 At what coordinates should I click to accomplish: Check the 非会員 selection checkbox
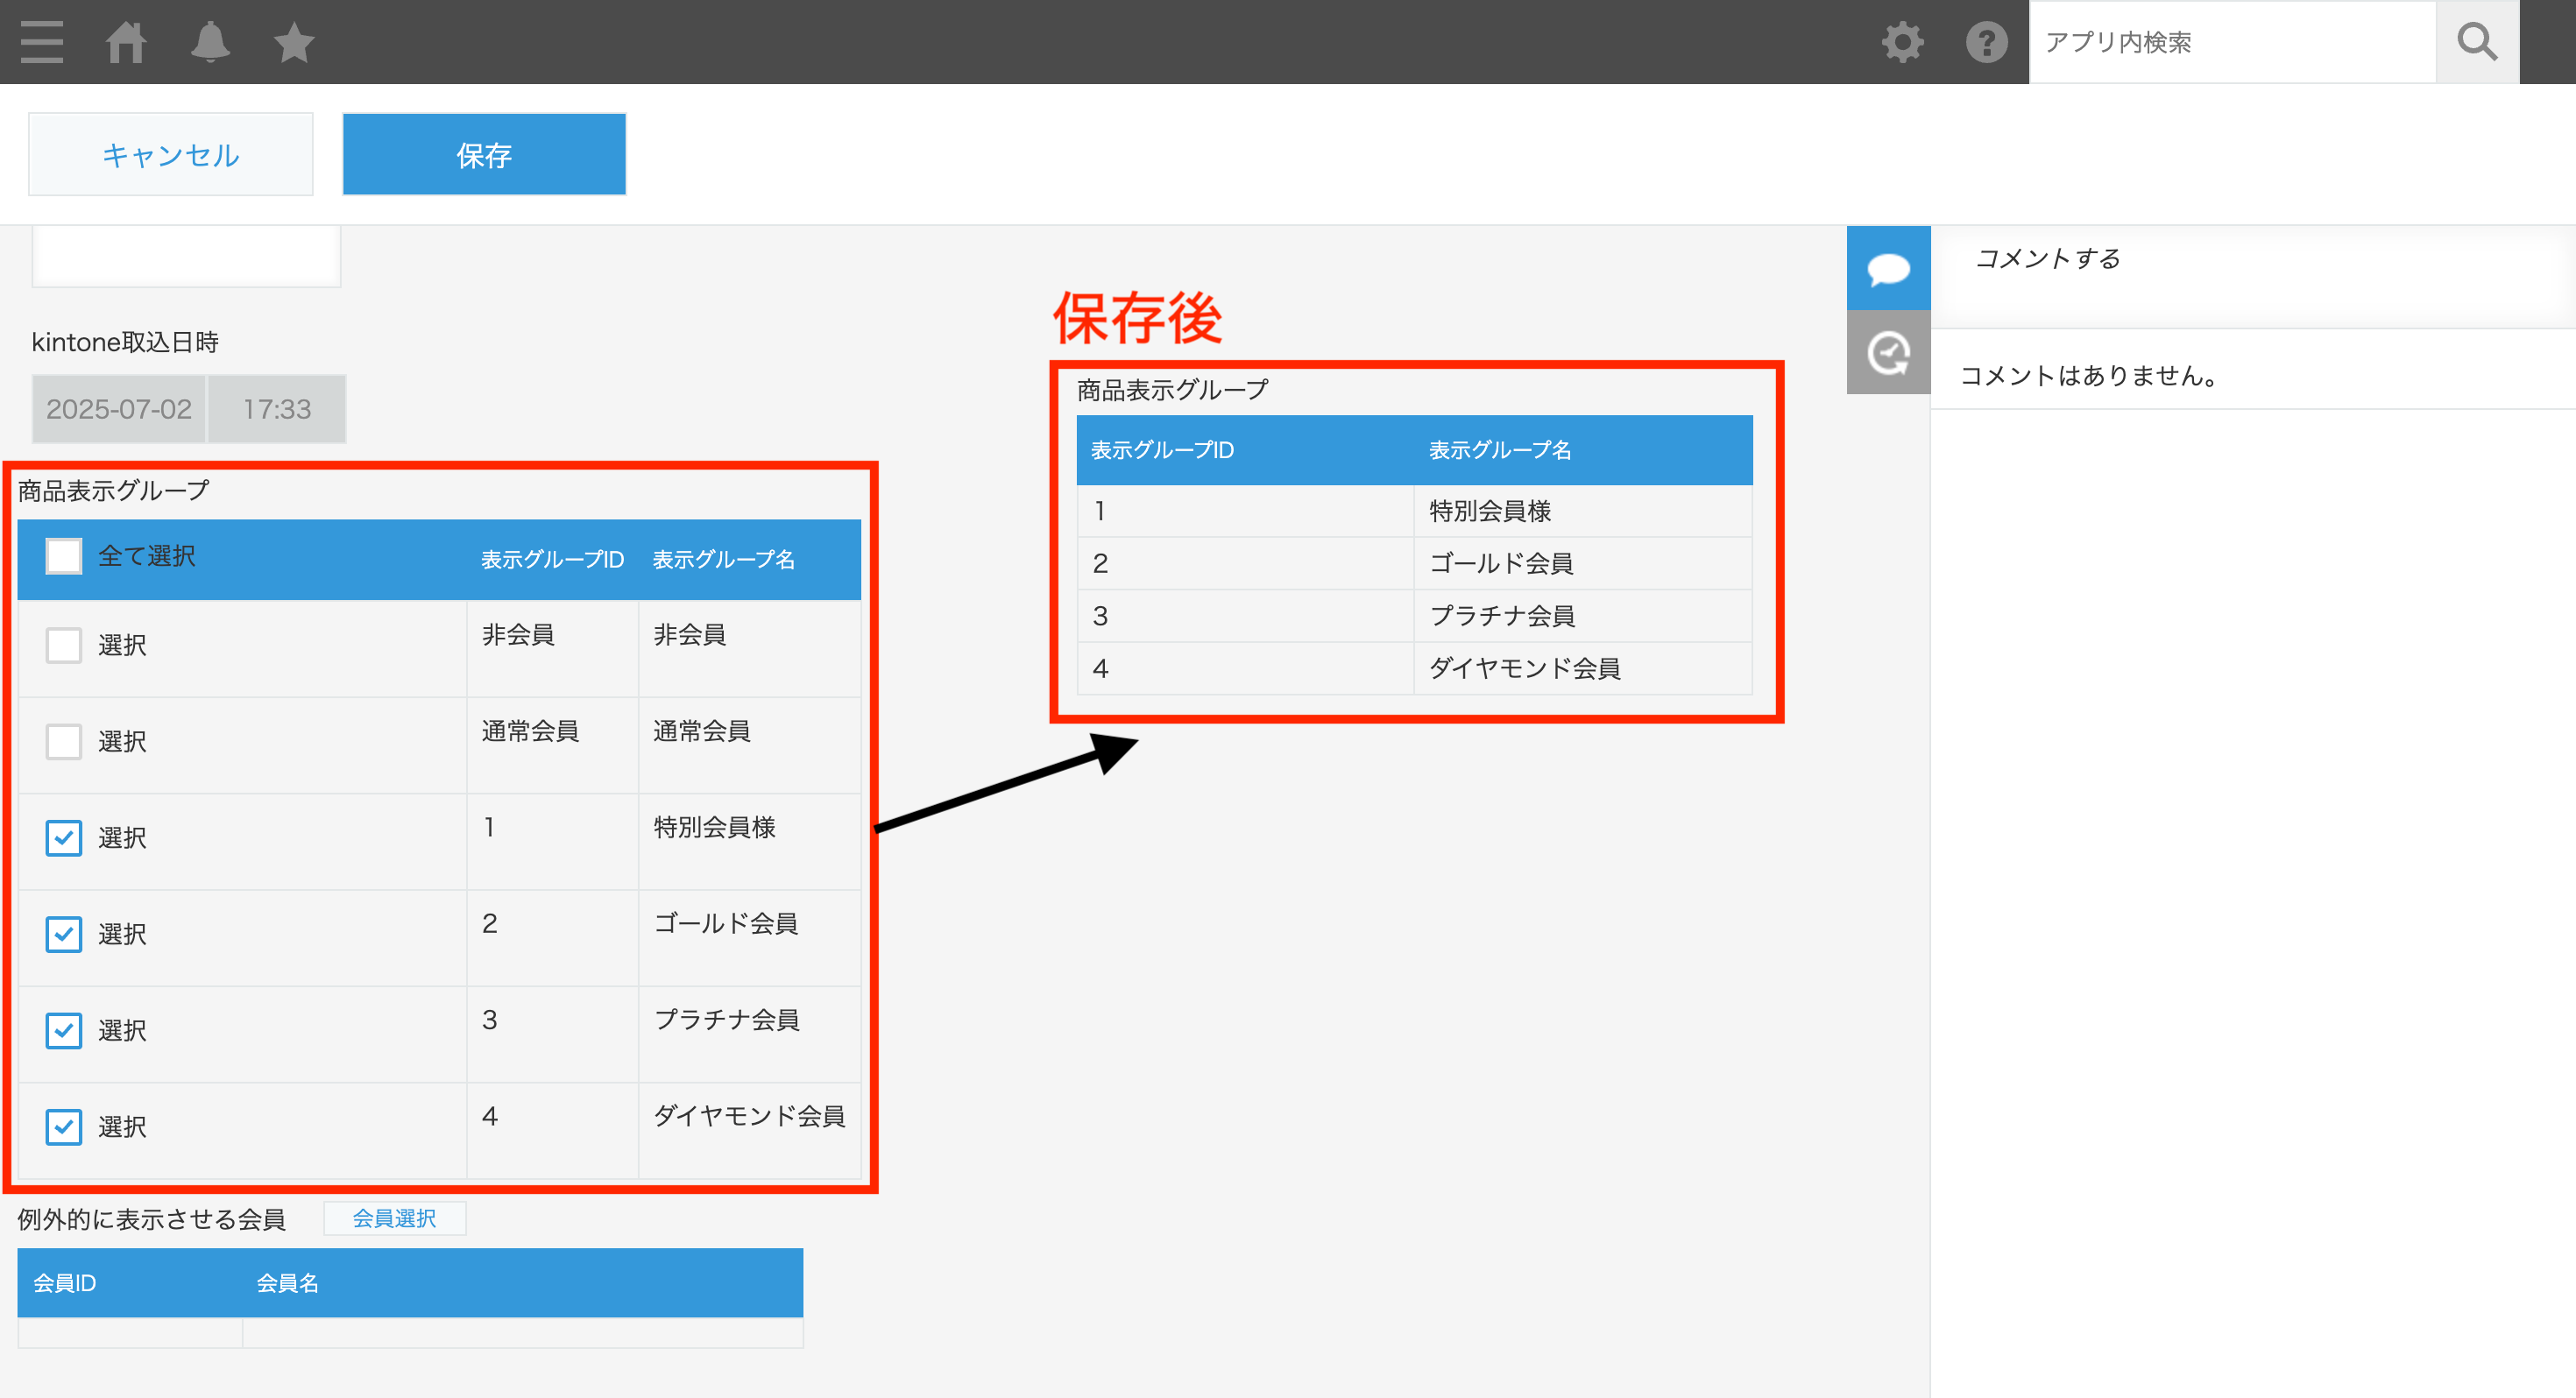pyautogui.click(x=63, y=645)
